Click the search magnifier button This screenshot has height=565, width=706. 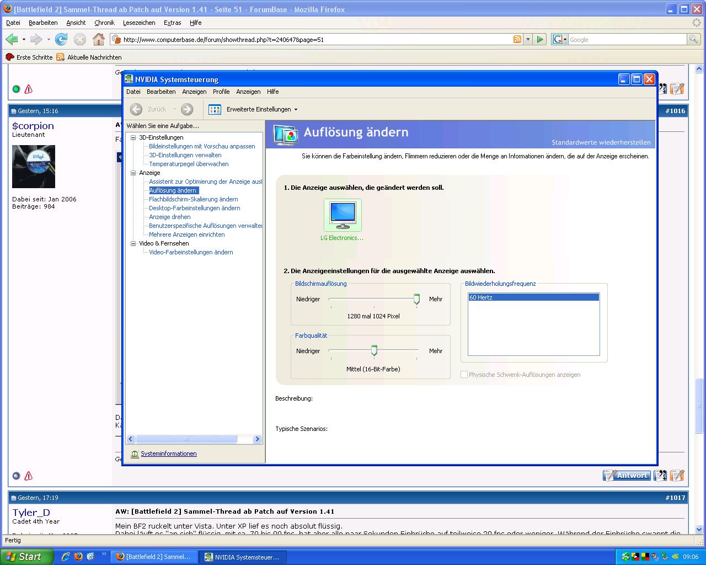tap(694, 39)
